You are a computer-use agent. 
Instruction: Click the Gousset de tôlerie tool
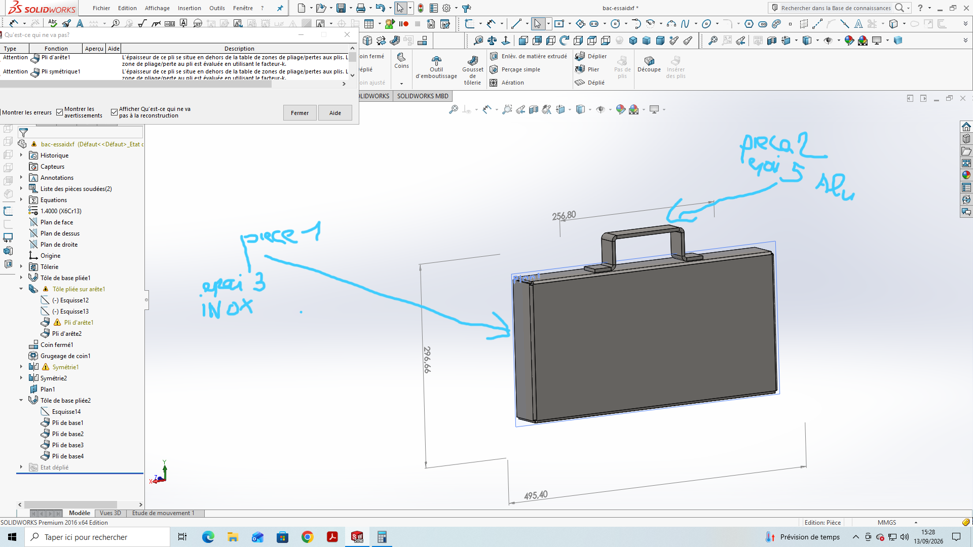(472, 70)
